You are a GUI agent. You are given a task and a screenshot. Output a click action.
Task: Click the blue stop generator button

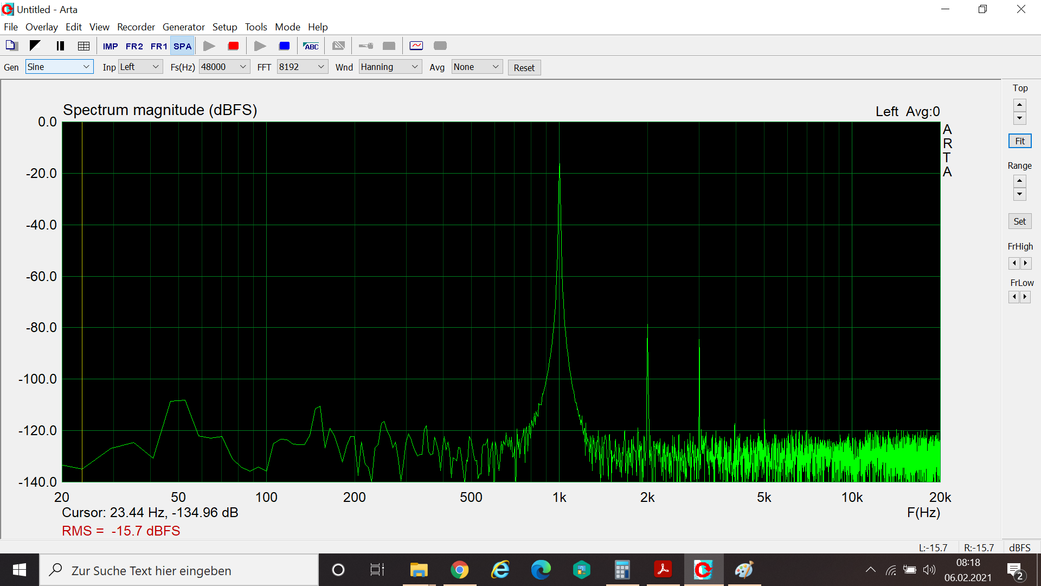click(285, 46)
